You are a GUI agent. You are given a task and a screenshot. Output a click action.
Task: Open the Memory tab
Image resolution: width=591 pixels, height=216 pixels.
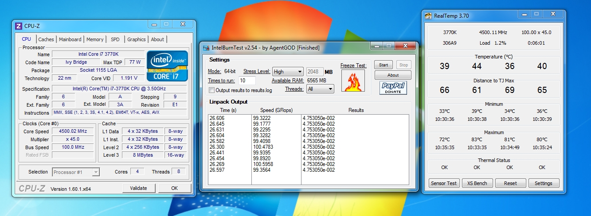coord(95,39)
